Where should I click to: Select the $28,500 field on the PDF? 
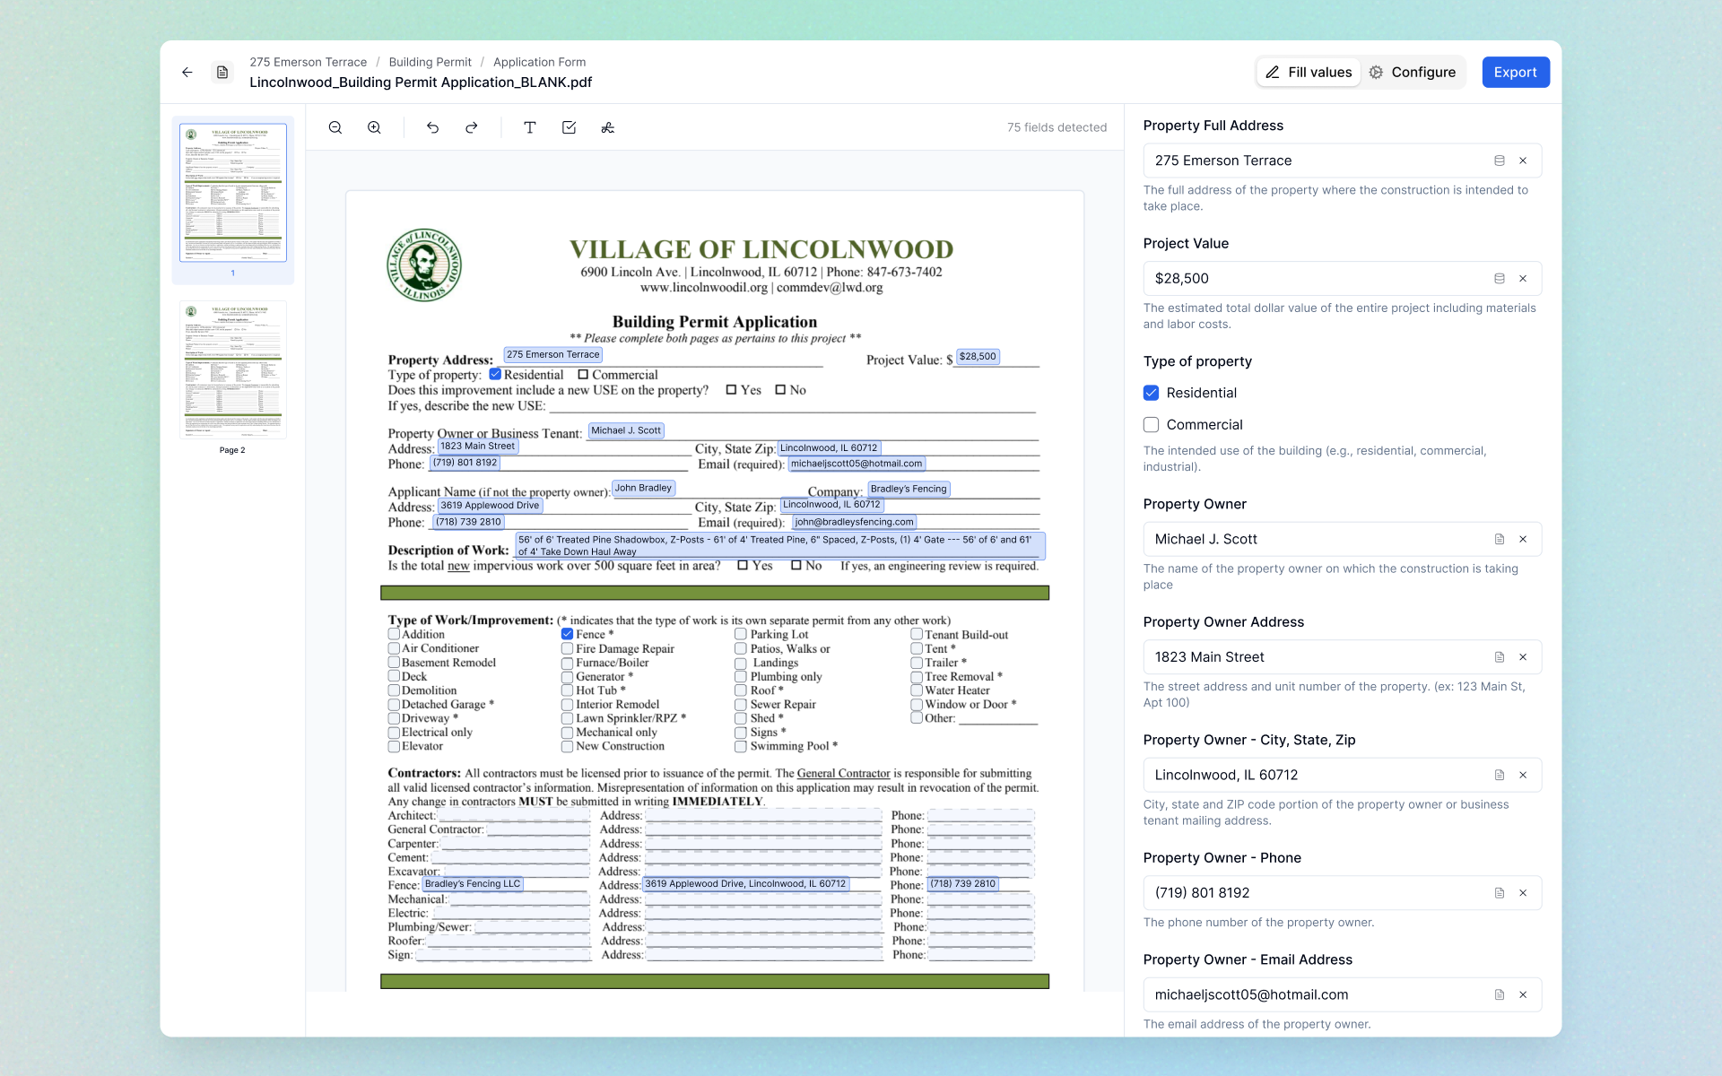(978, 356)
